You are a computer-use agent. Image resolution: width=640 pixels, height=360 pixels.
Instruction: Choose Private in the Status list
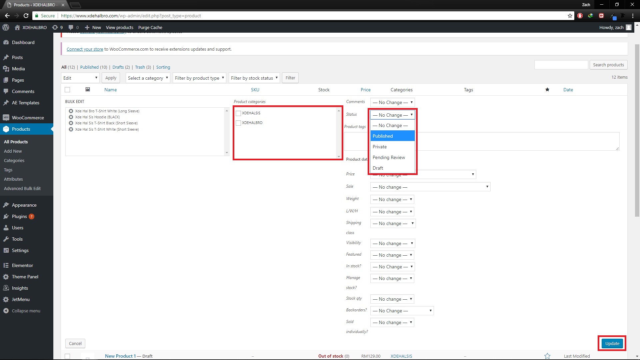pyautogui.click(x=393, y=147)
